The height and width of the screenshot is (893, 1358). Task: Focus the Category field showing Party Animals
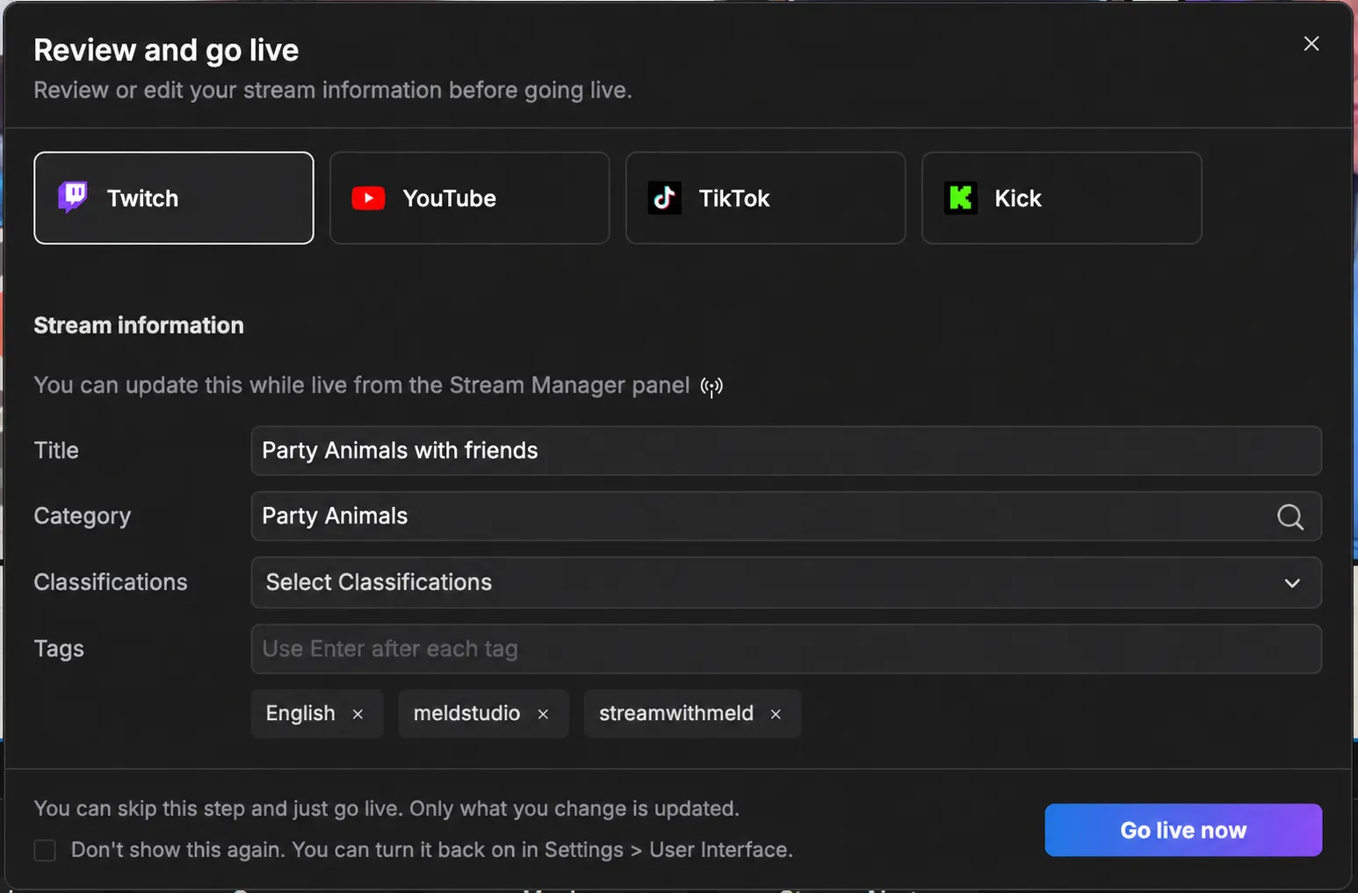[x=786, y=516]
